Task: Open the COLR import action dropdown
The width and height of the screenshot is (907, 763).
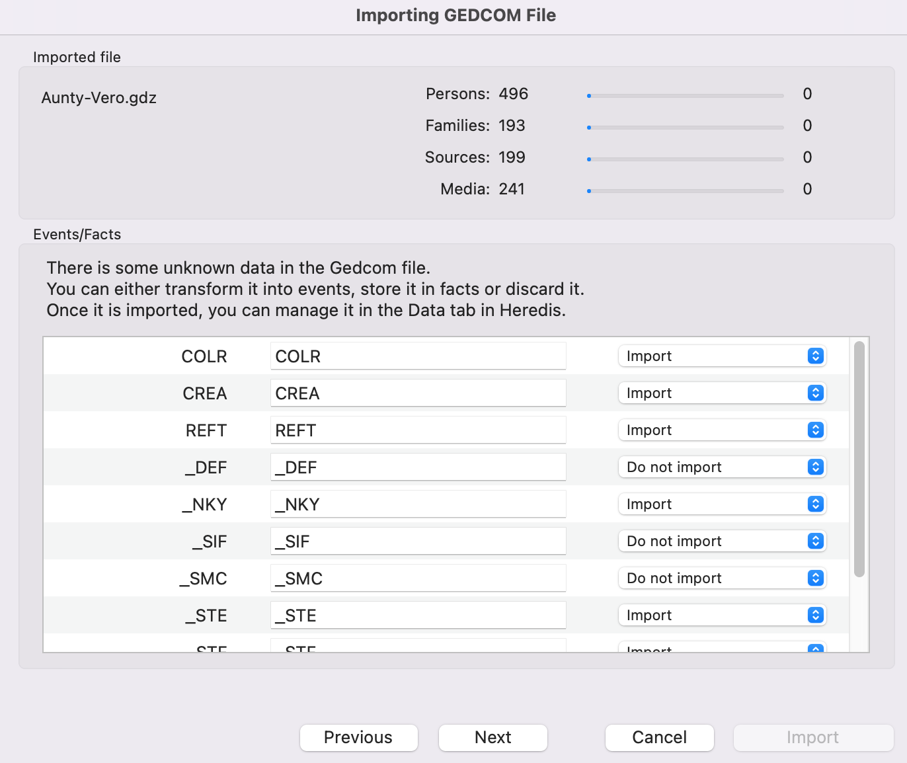Action: click(722, 356)
